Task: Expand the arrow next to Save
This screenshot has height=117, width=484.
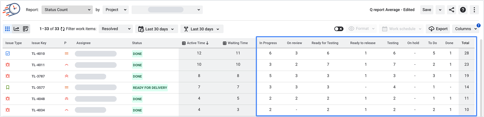Action: (x=440, y=10)
